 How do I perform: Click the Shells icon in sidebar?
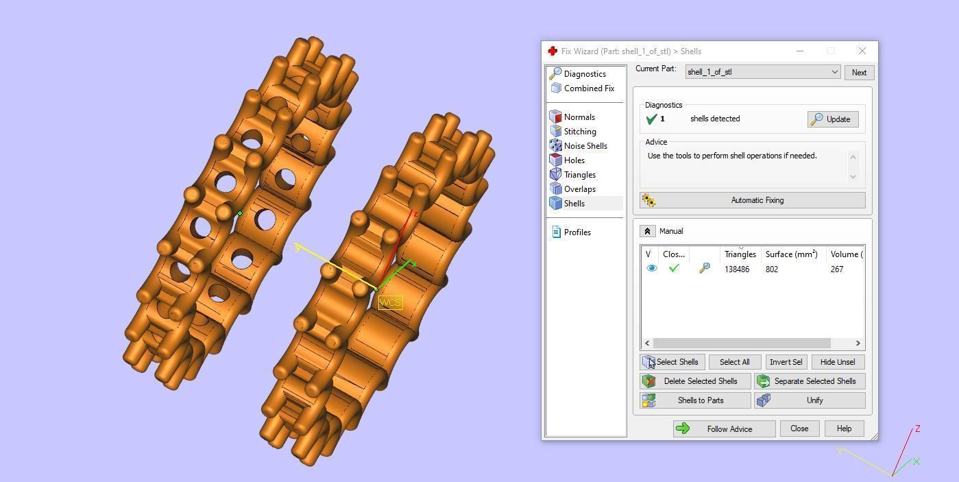(556, 203)
